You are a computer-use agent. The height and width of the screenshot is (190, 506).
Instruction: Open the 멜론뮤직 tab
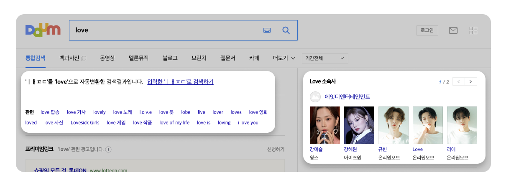[139, 58]
